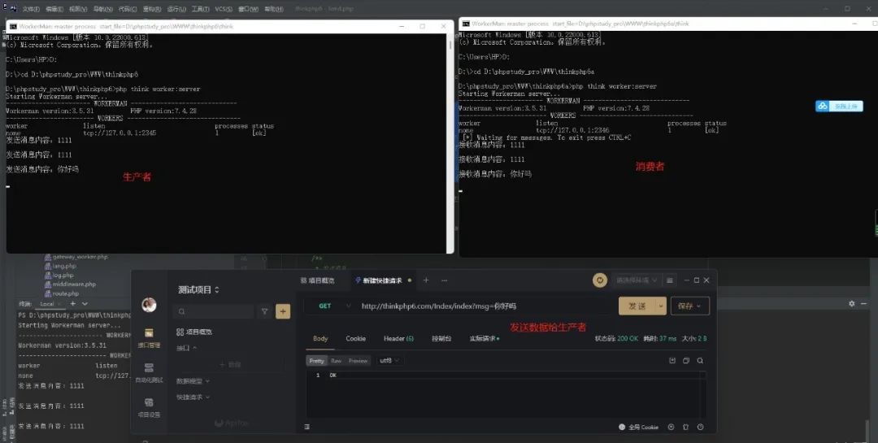
Task: Click the 新建 button in Apifox sidebar
Action: click(230, 364)
